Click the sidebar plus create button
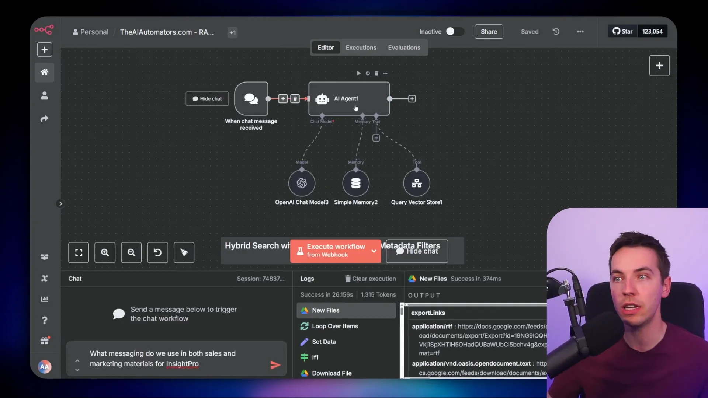The height and width of the screenshot is (398, 708). click(45, 50)
